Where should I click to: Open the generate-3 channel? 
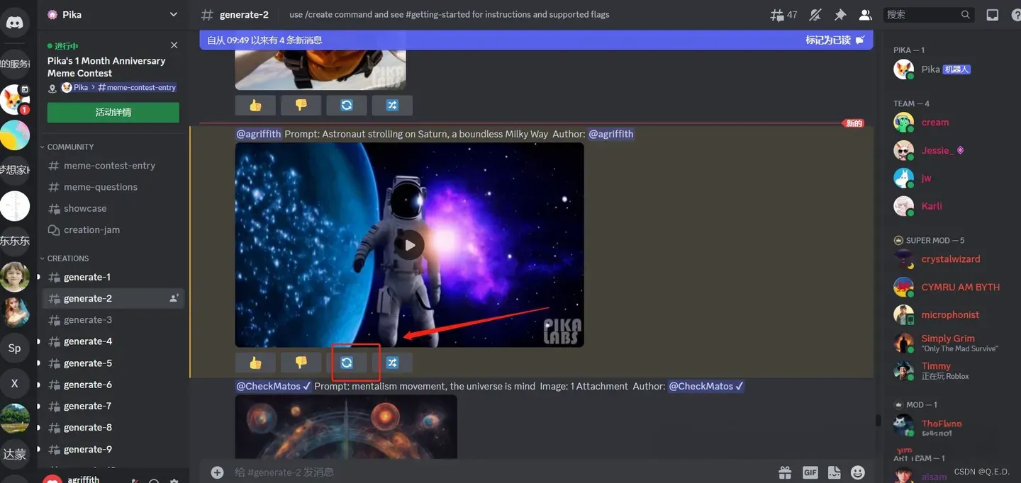(113, 320)
